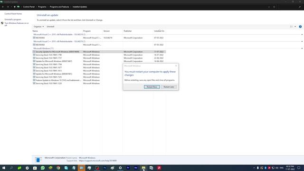Screen dimensions: 304x171
Task: Open the notification Action Center
Action: tap(299, 168)
